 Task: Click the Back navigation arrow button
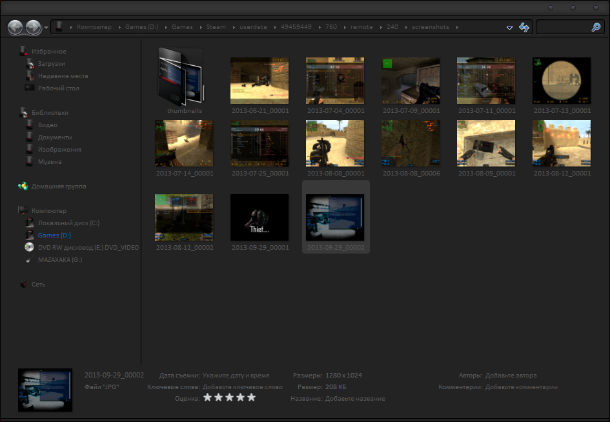click(15, 28)
